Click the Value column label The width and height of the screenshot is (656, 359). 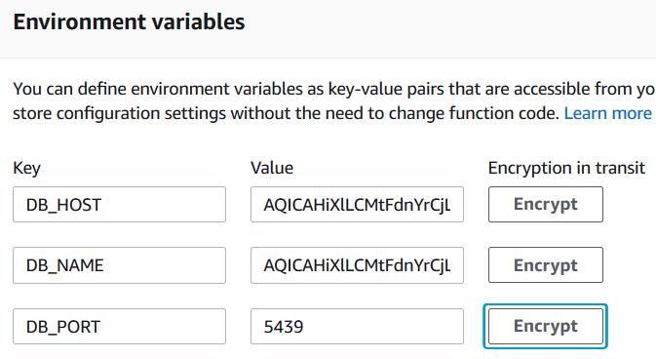click(272, 168)
